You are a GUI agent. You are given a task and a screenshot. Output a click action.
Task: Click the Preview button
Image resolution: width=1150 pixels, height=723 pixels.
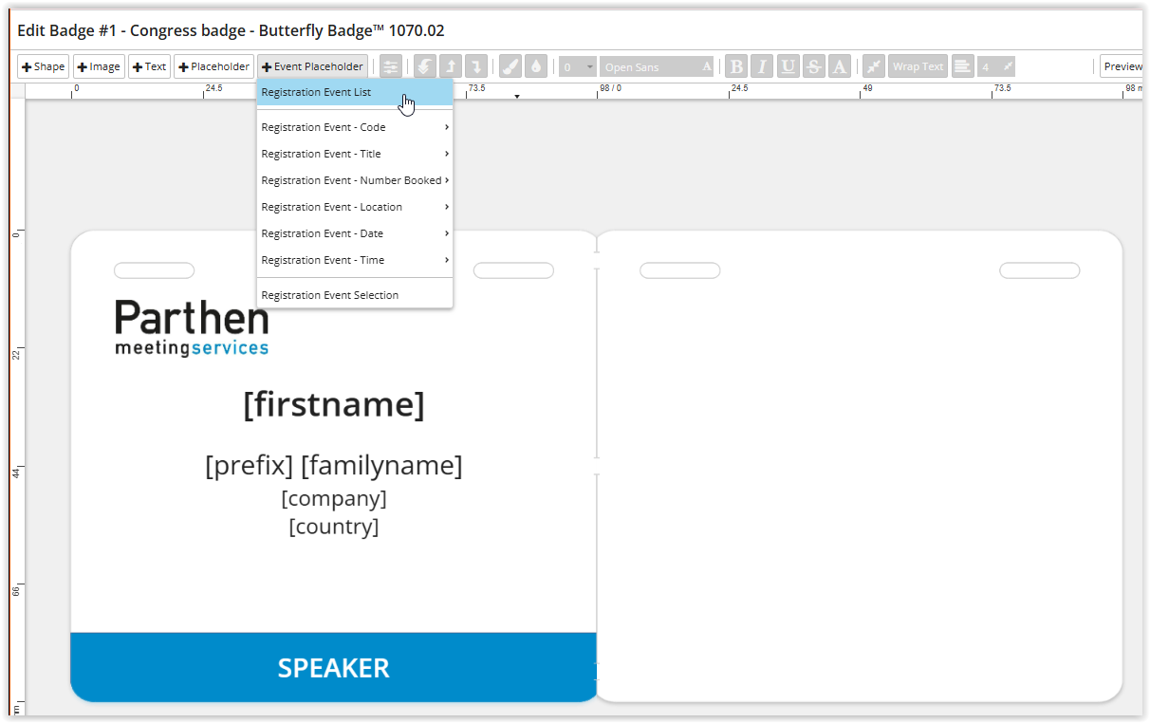click(x=1122, y=67)
